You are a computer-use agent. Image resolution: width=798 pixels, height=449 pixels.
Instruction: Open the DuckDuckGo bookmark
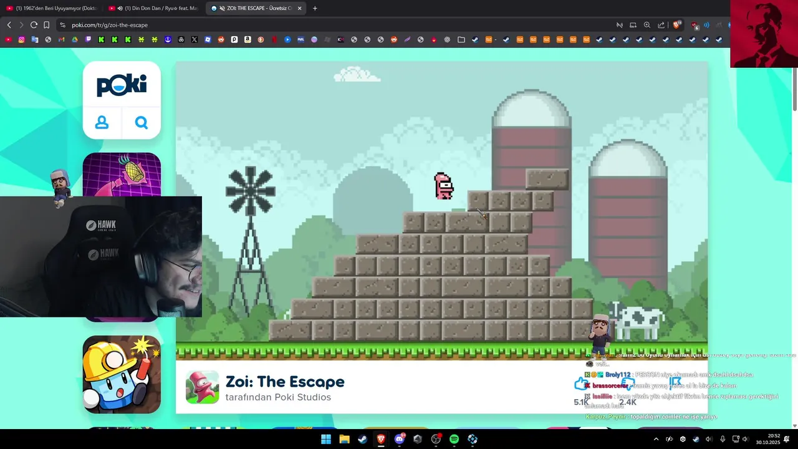click(x=261, y=39)
